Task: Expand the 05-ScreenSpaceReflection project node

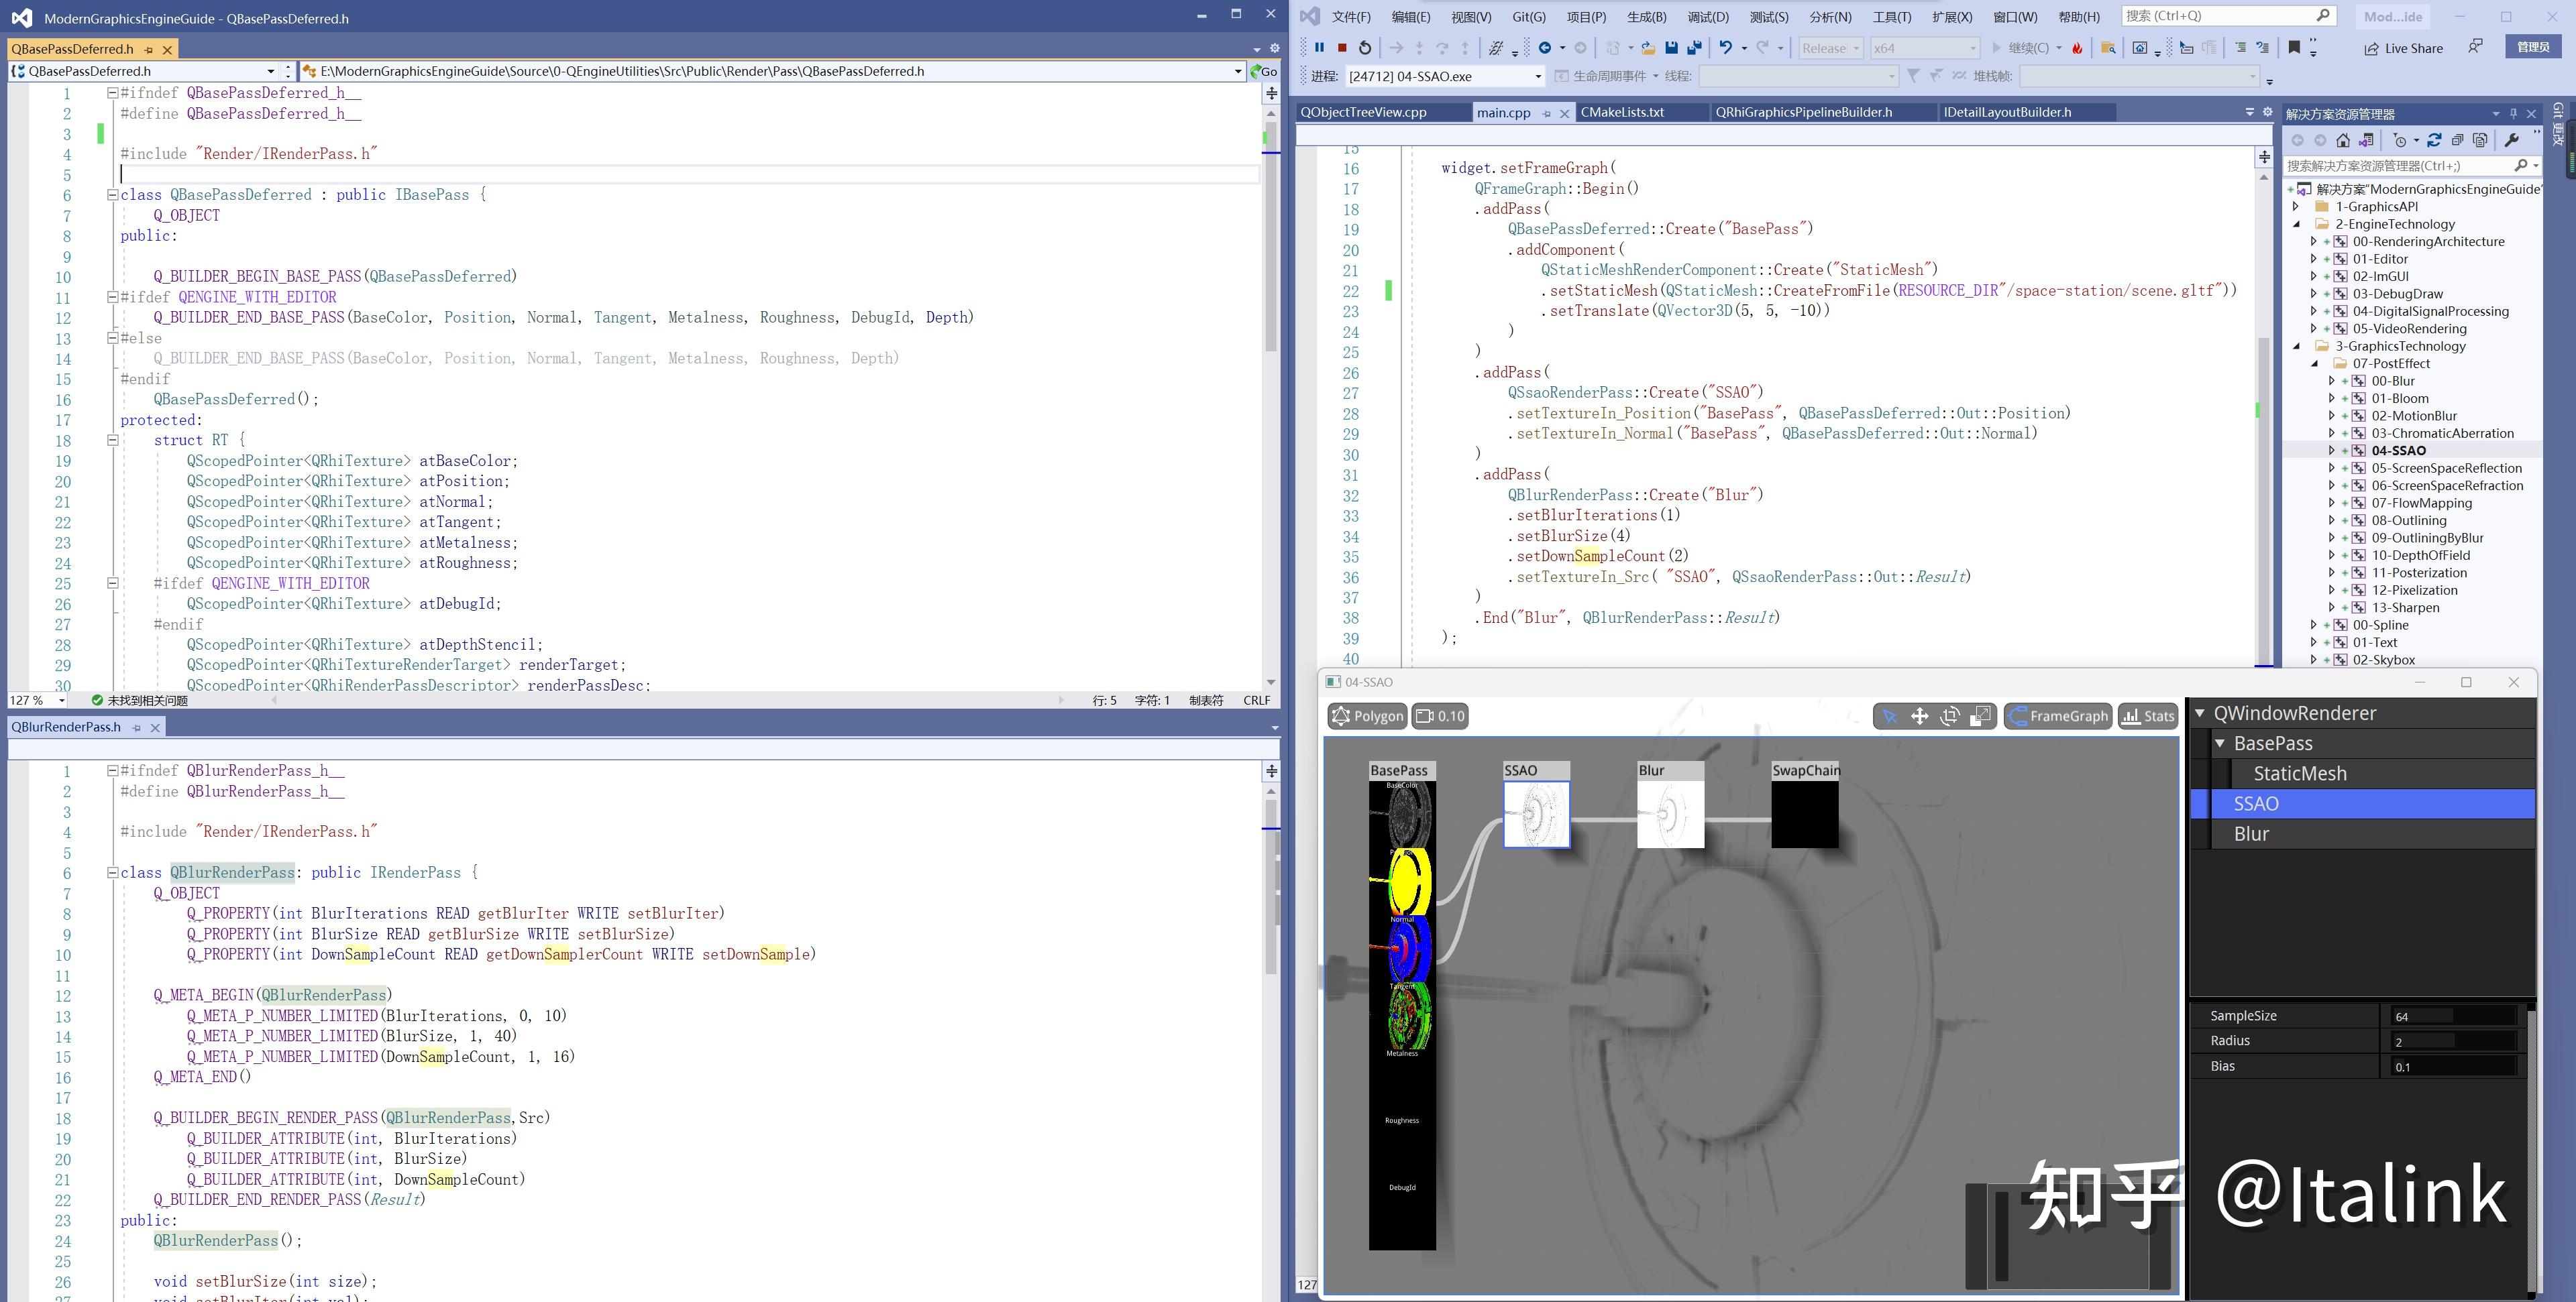Action: click(2333, 468)
